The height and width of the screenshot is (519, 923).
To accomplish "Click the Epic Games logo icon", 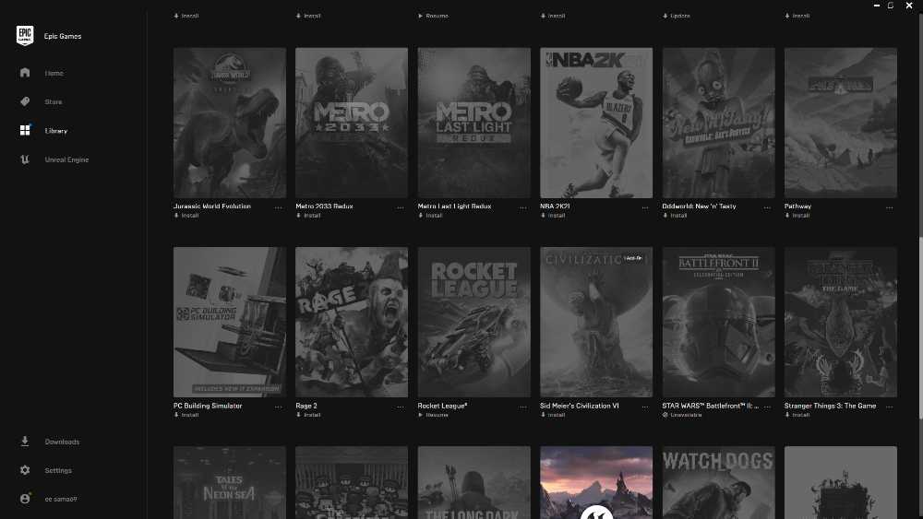I will coord(25,36).
